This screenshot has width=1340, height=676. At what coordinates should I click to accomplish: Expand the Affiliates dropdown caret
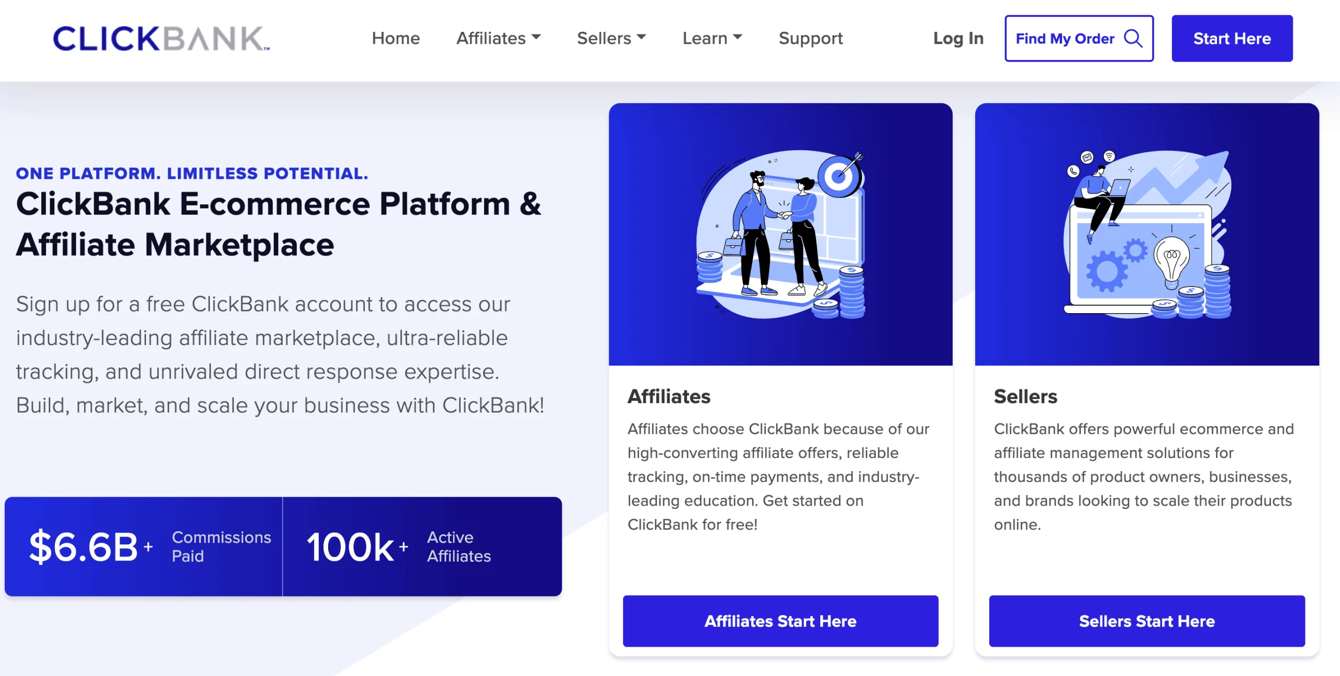click(536, 37)
